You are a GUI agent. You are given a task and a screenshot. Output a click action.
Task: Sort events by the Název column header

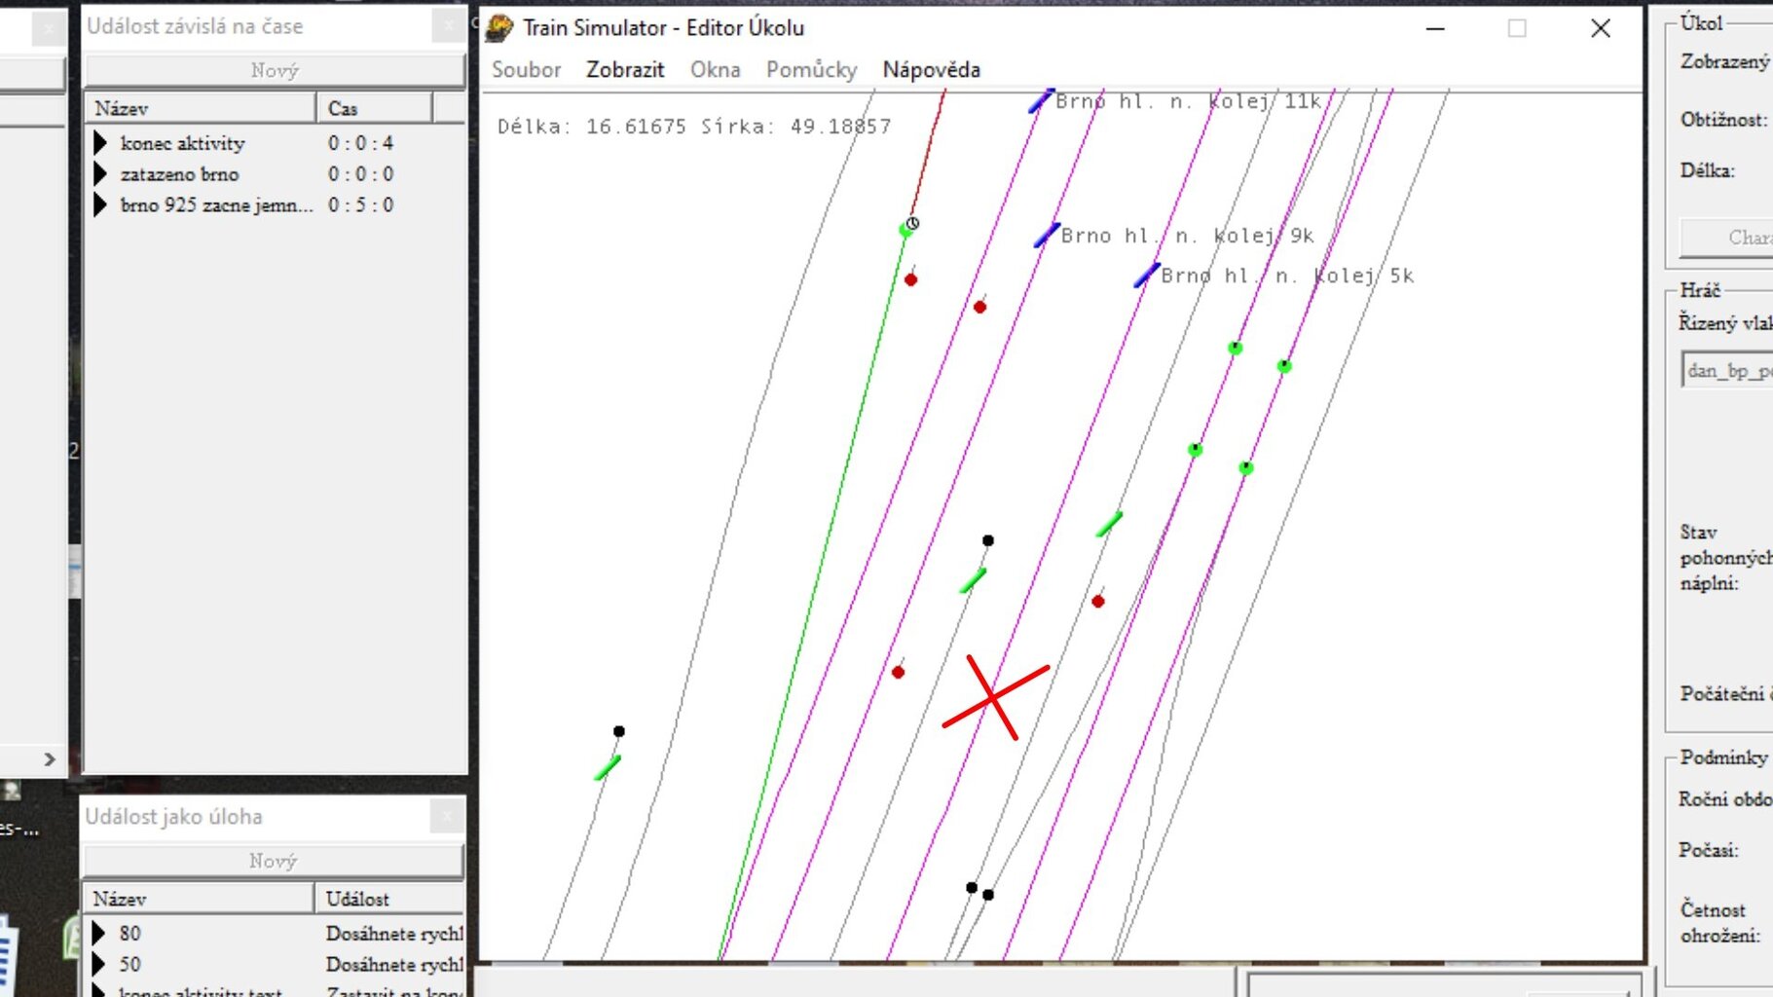[200, 108]
